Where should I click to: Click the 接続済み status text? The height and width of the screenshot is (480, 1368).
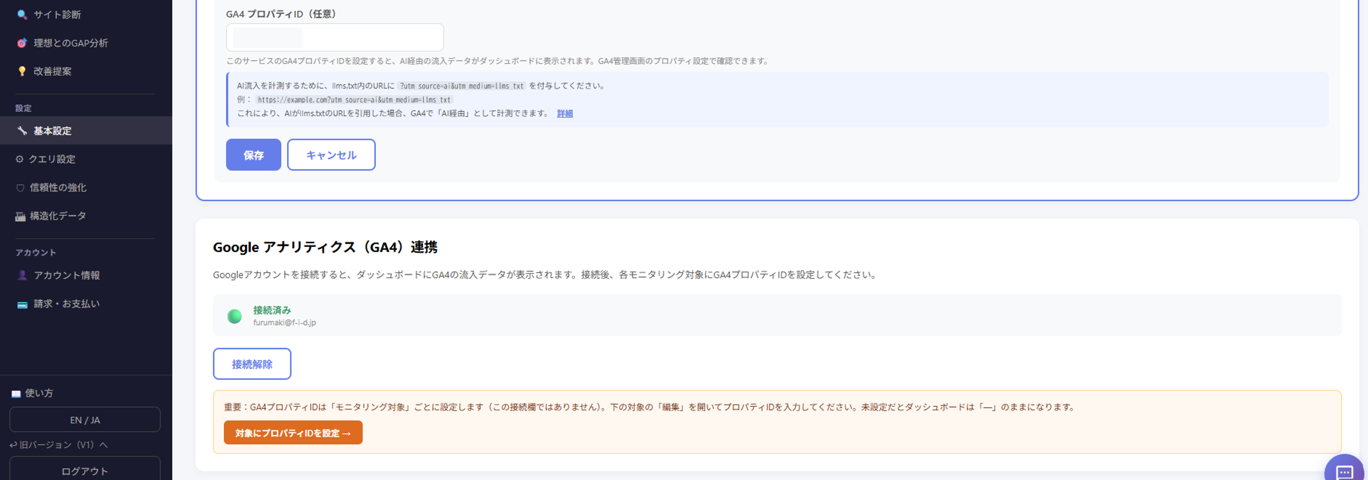272,310
